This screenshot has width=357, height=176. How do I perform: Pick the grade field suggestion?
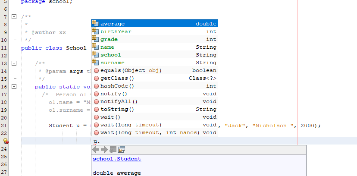155,39
